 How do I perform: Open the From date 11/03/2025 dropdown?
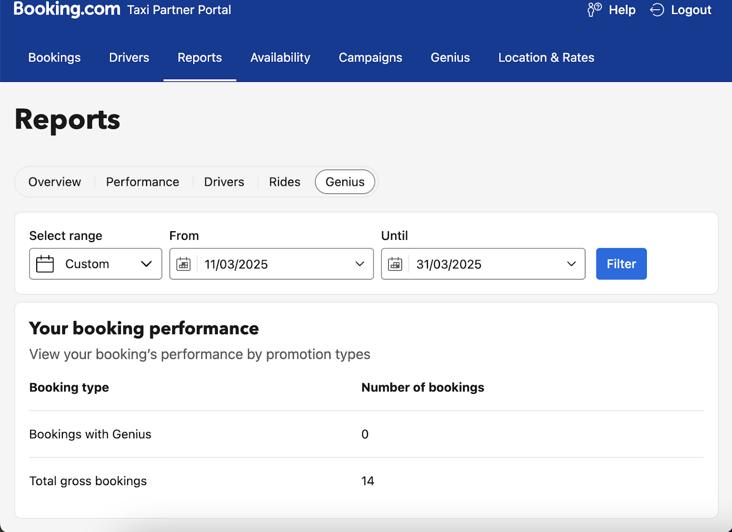(271, 264)
